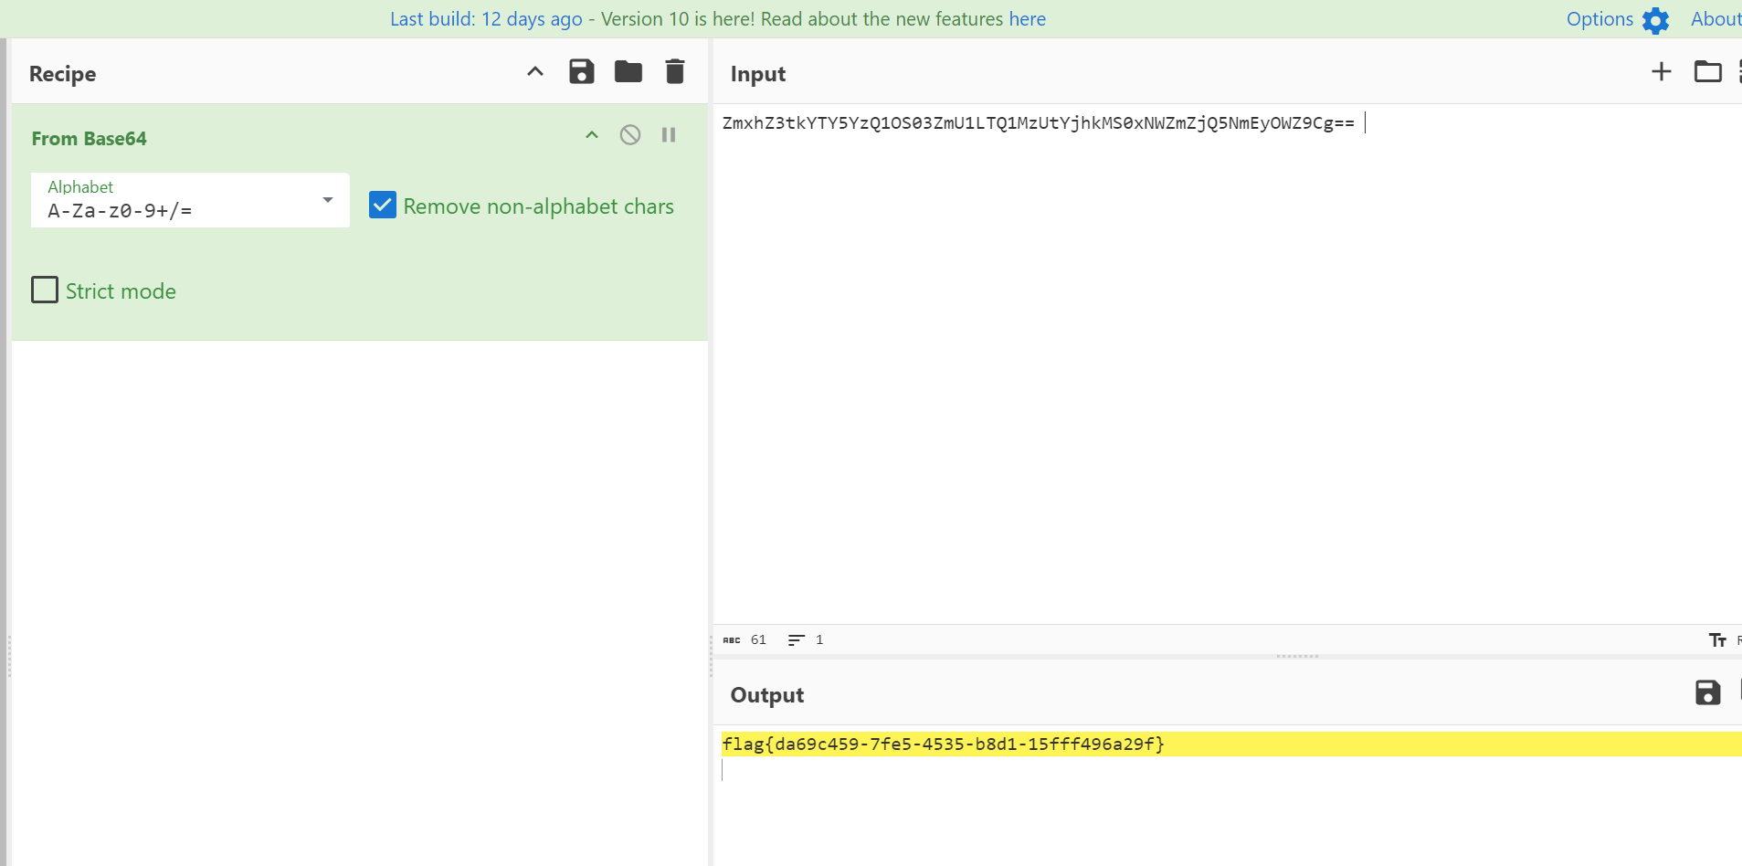Open folder as input icon
1742x866 pixels.
(x=1707, y=72)
